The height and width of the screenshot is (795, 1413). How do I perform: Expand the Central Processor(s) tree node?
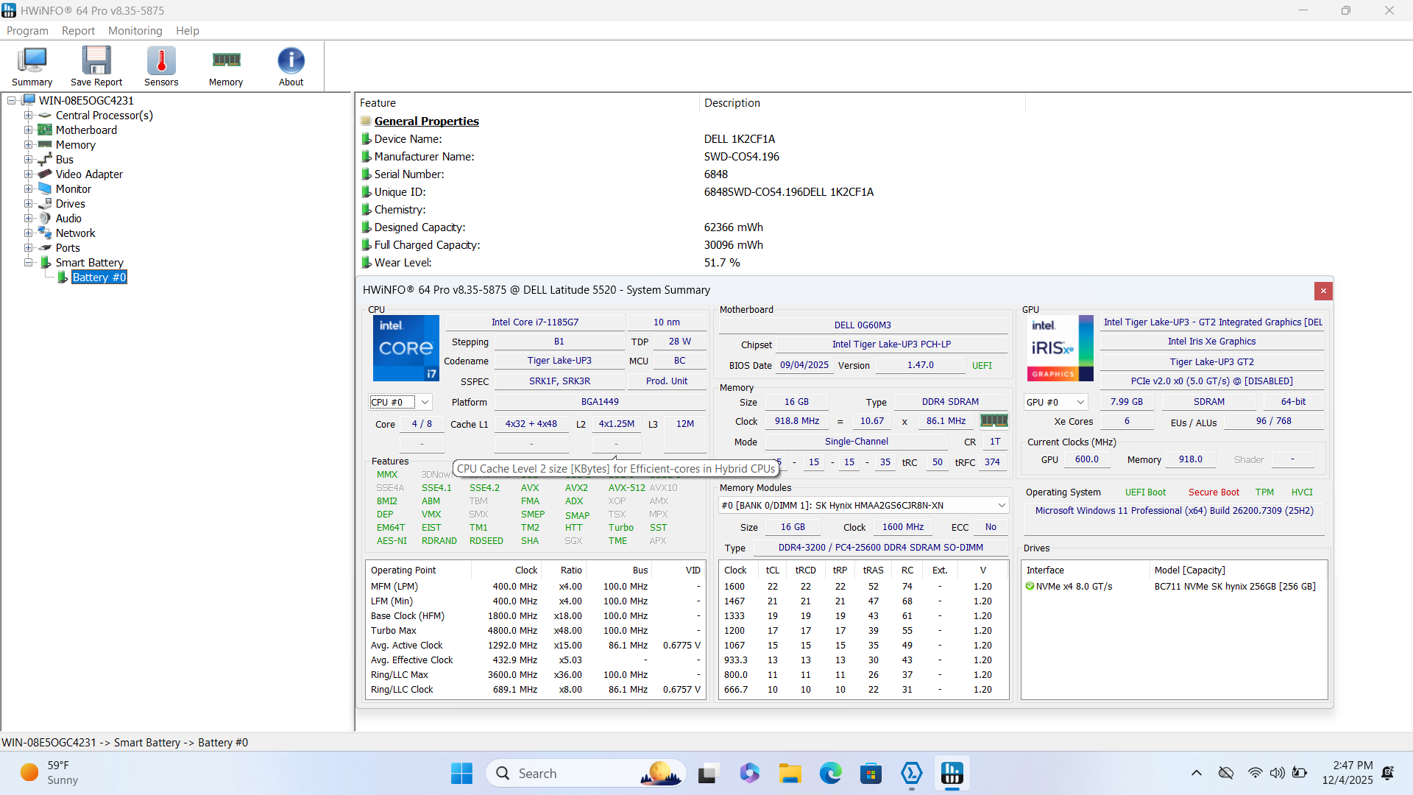pos(28,116)
